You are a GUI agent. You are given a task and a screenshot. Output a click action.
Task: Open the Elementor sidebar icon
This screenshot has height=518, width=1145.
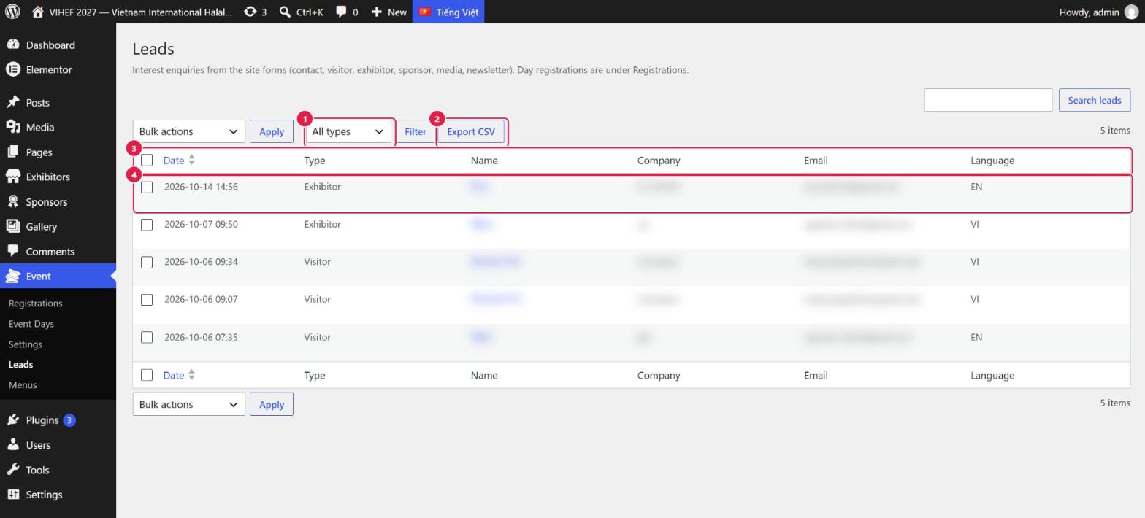point(12,69)
